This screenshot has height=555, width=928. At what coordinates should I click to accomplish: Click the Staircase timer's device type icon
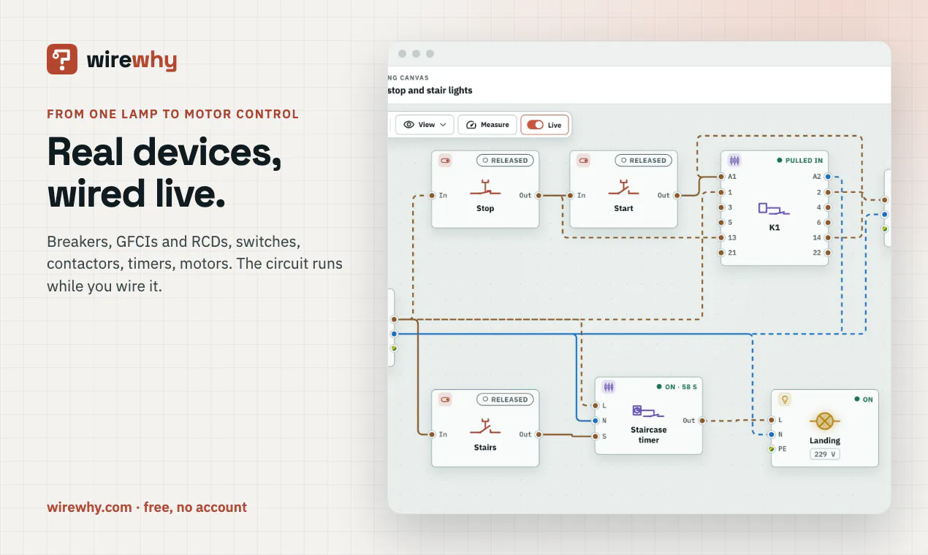(x=609, y=387)
